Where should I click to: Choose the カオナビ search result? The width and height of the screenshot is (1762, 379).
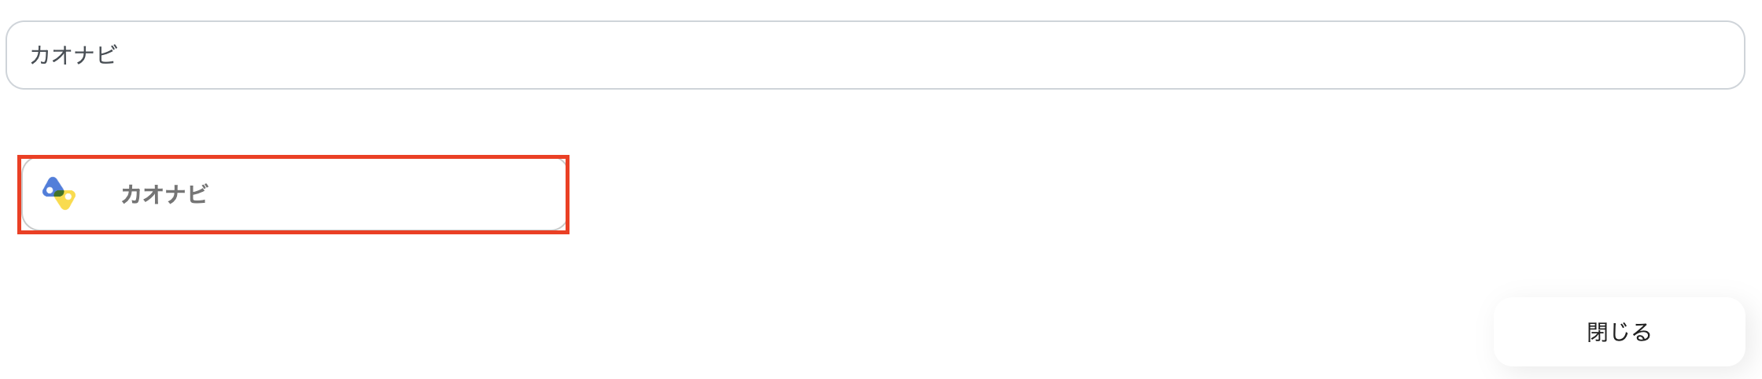(x=293, y=194)
